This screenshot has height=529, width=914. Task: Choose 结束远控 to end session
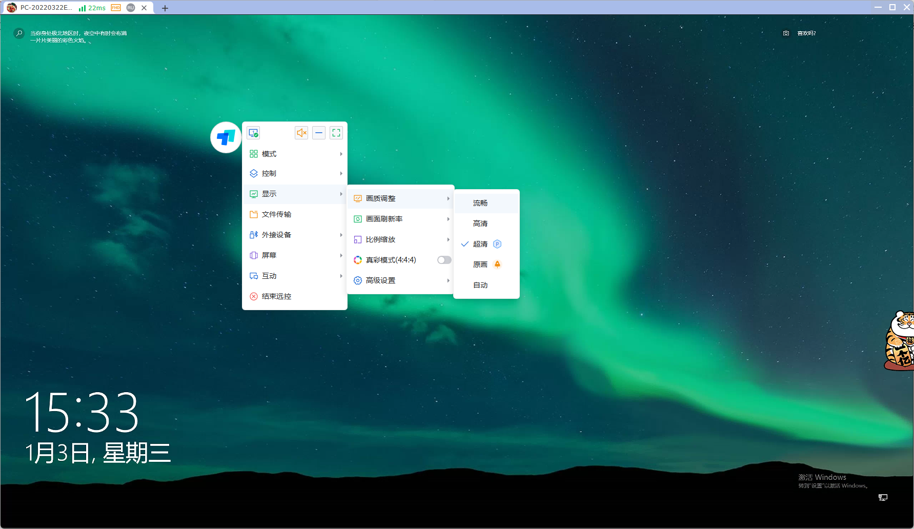pos(295,296)
